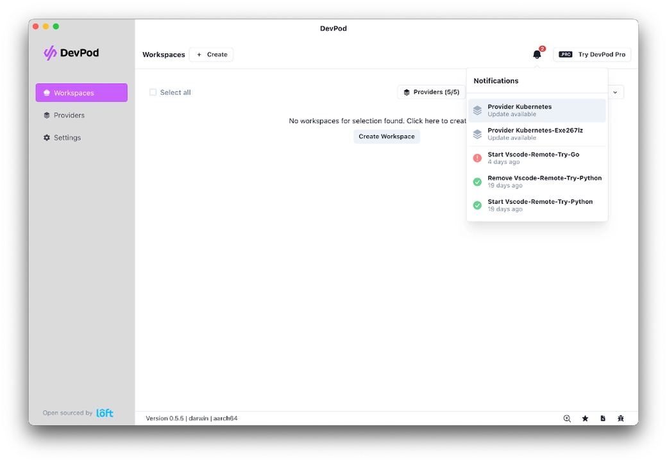This screenshot has height=463, width=667.
Task: Open the notifications bell icon
Action: [537, 55]
